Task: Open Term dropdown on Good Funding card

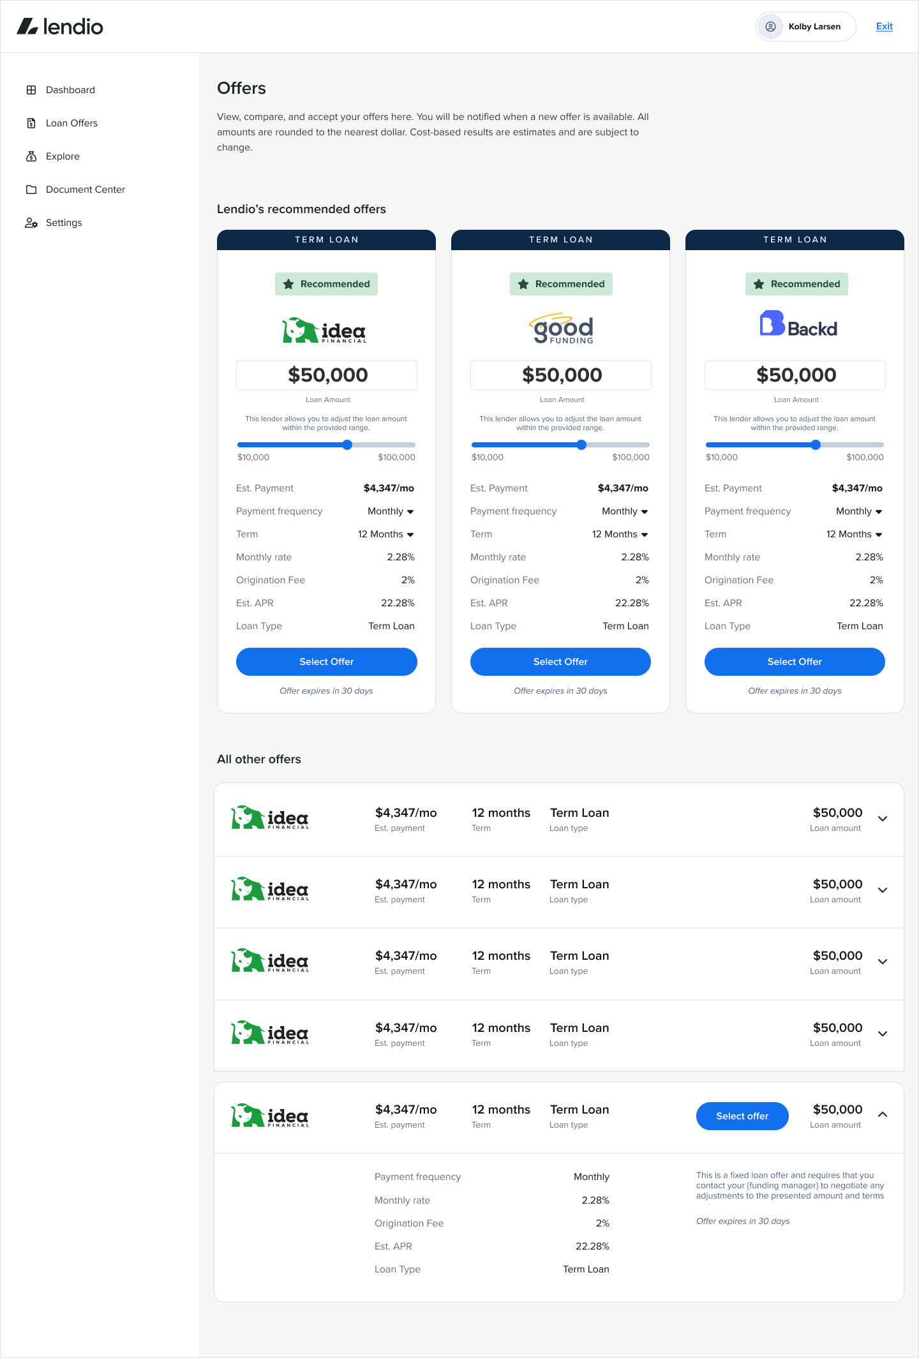Action: tap(620, 534)
